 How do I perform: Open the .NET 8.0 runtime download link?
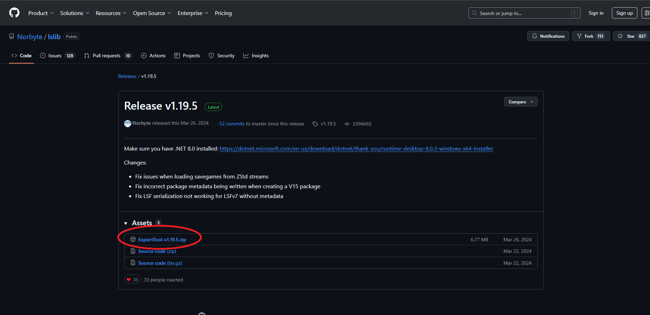356,148
